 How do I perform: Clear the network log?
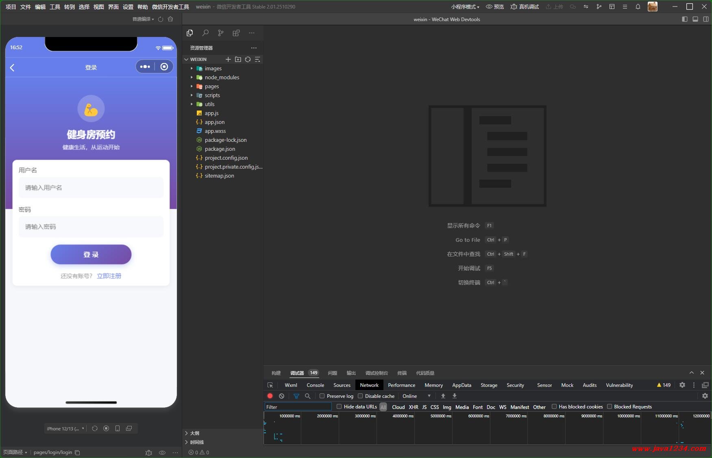(281, 396)
